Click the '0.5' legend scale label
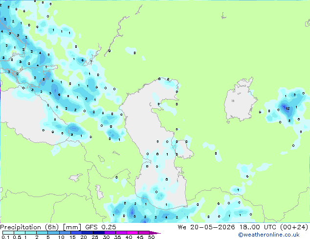The width and height of the screenshot is (310, 239). click(17, 237)
